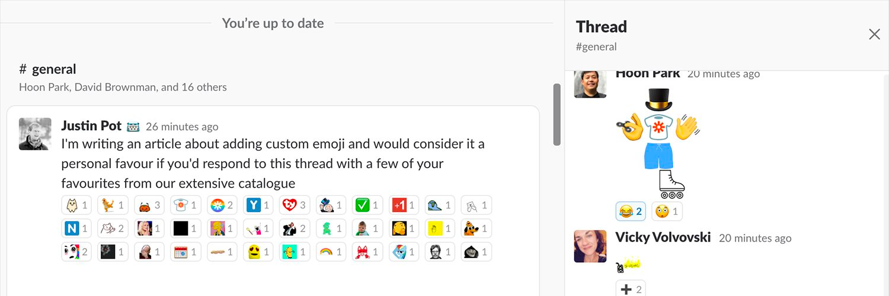This screenshot has height=296, width=889.
Task: Click Hoon Park's avatar in the thread
Action: [590, 83]
